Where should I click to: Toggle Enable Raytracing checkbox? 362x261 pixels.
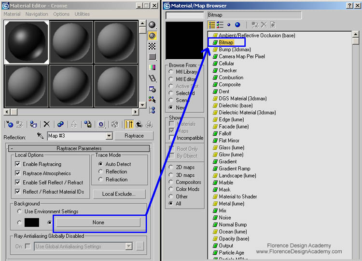coord(18,164)
